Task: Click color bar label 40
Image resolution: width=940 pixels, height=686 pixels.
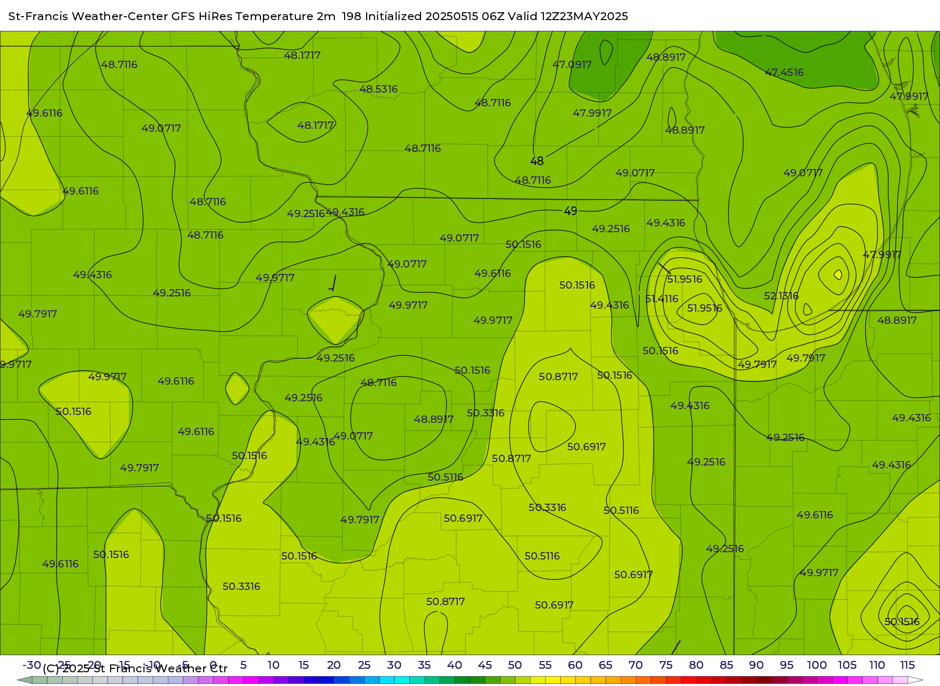Action: 455,665
